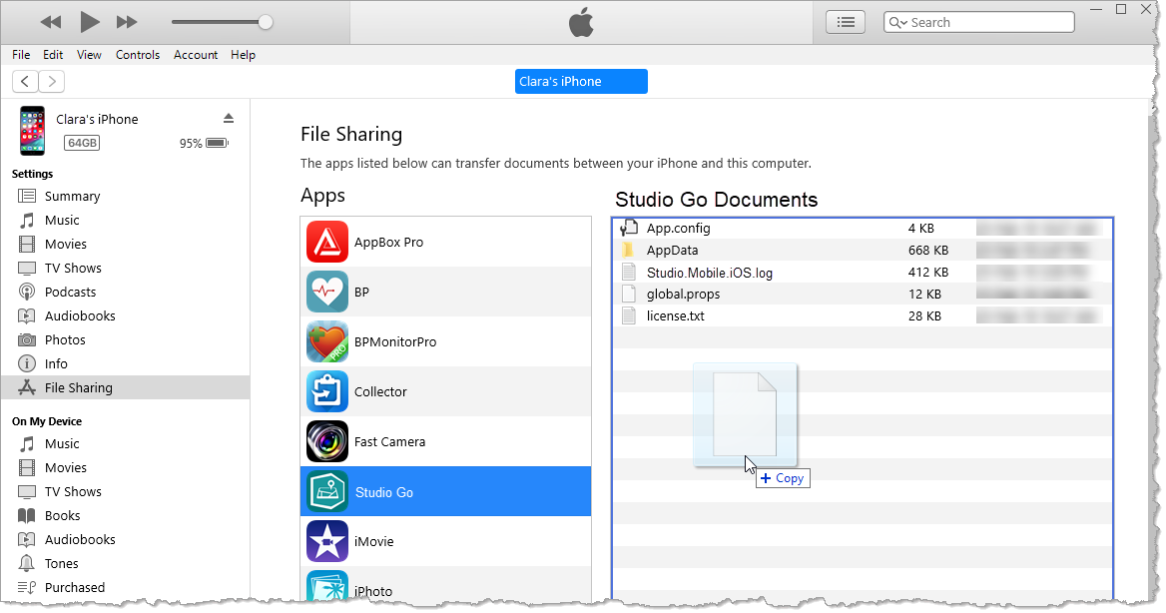Click the 4 KB size of App.config
This screenshot has width=1166, height=613.
pyautogui.click(x=920, y=229)
